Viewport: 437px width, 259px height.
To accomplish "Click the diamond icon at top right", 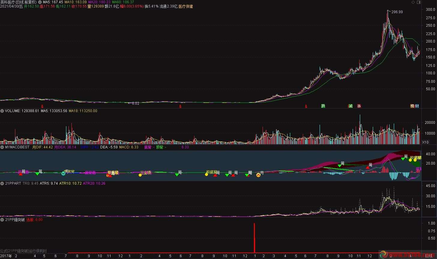I will point(413,2).
